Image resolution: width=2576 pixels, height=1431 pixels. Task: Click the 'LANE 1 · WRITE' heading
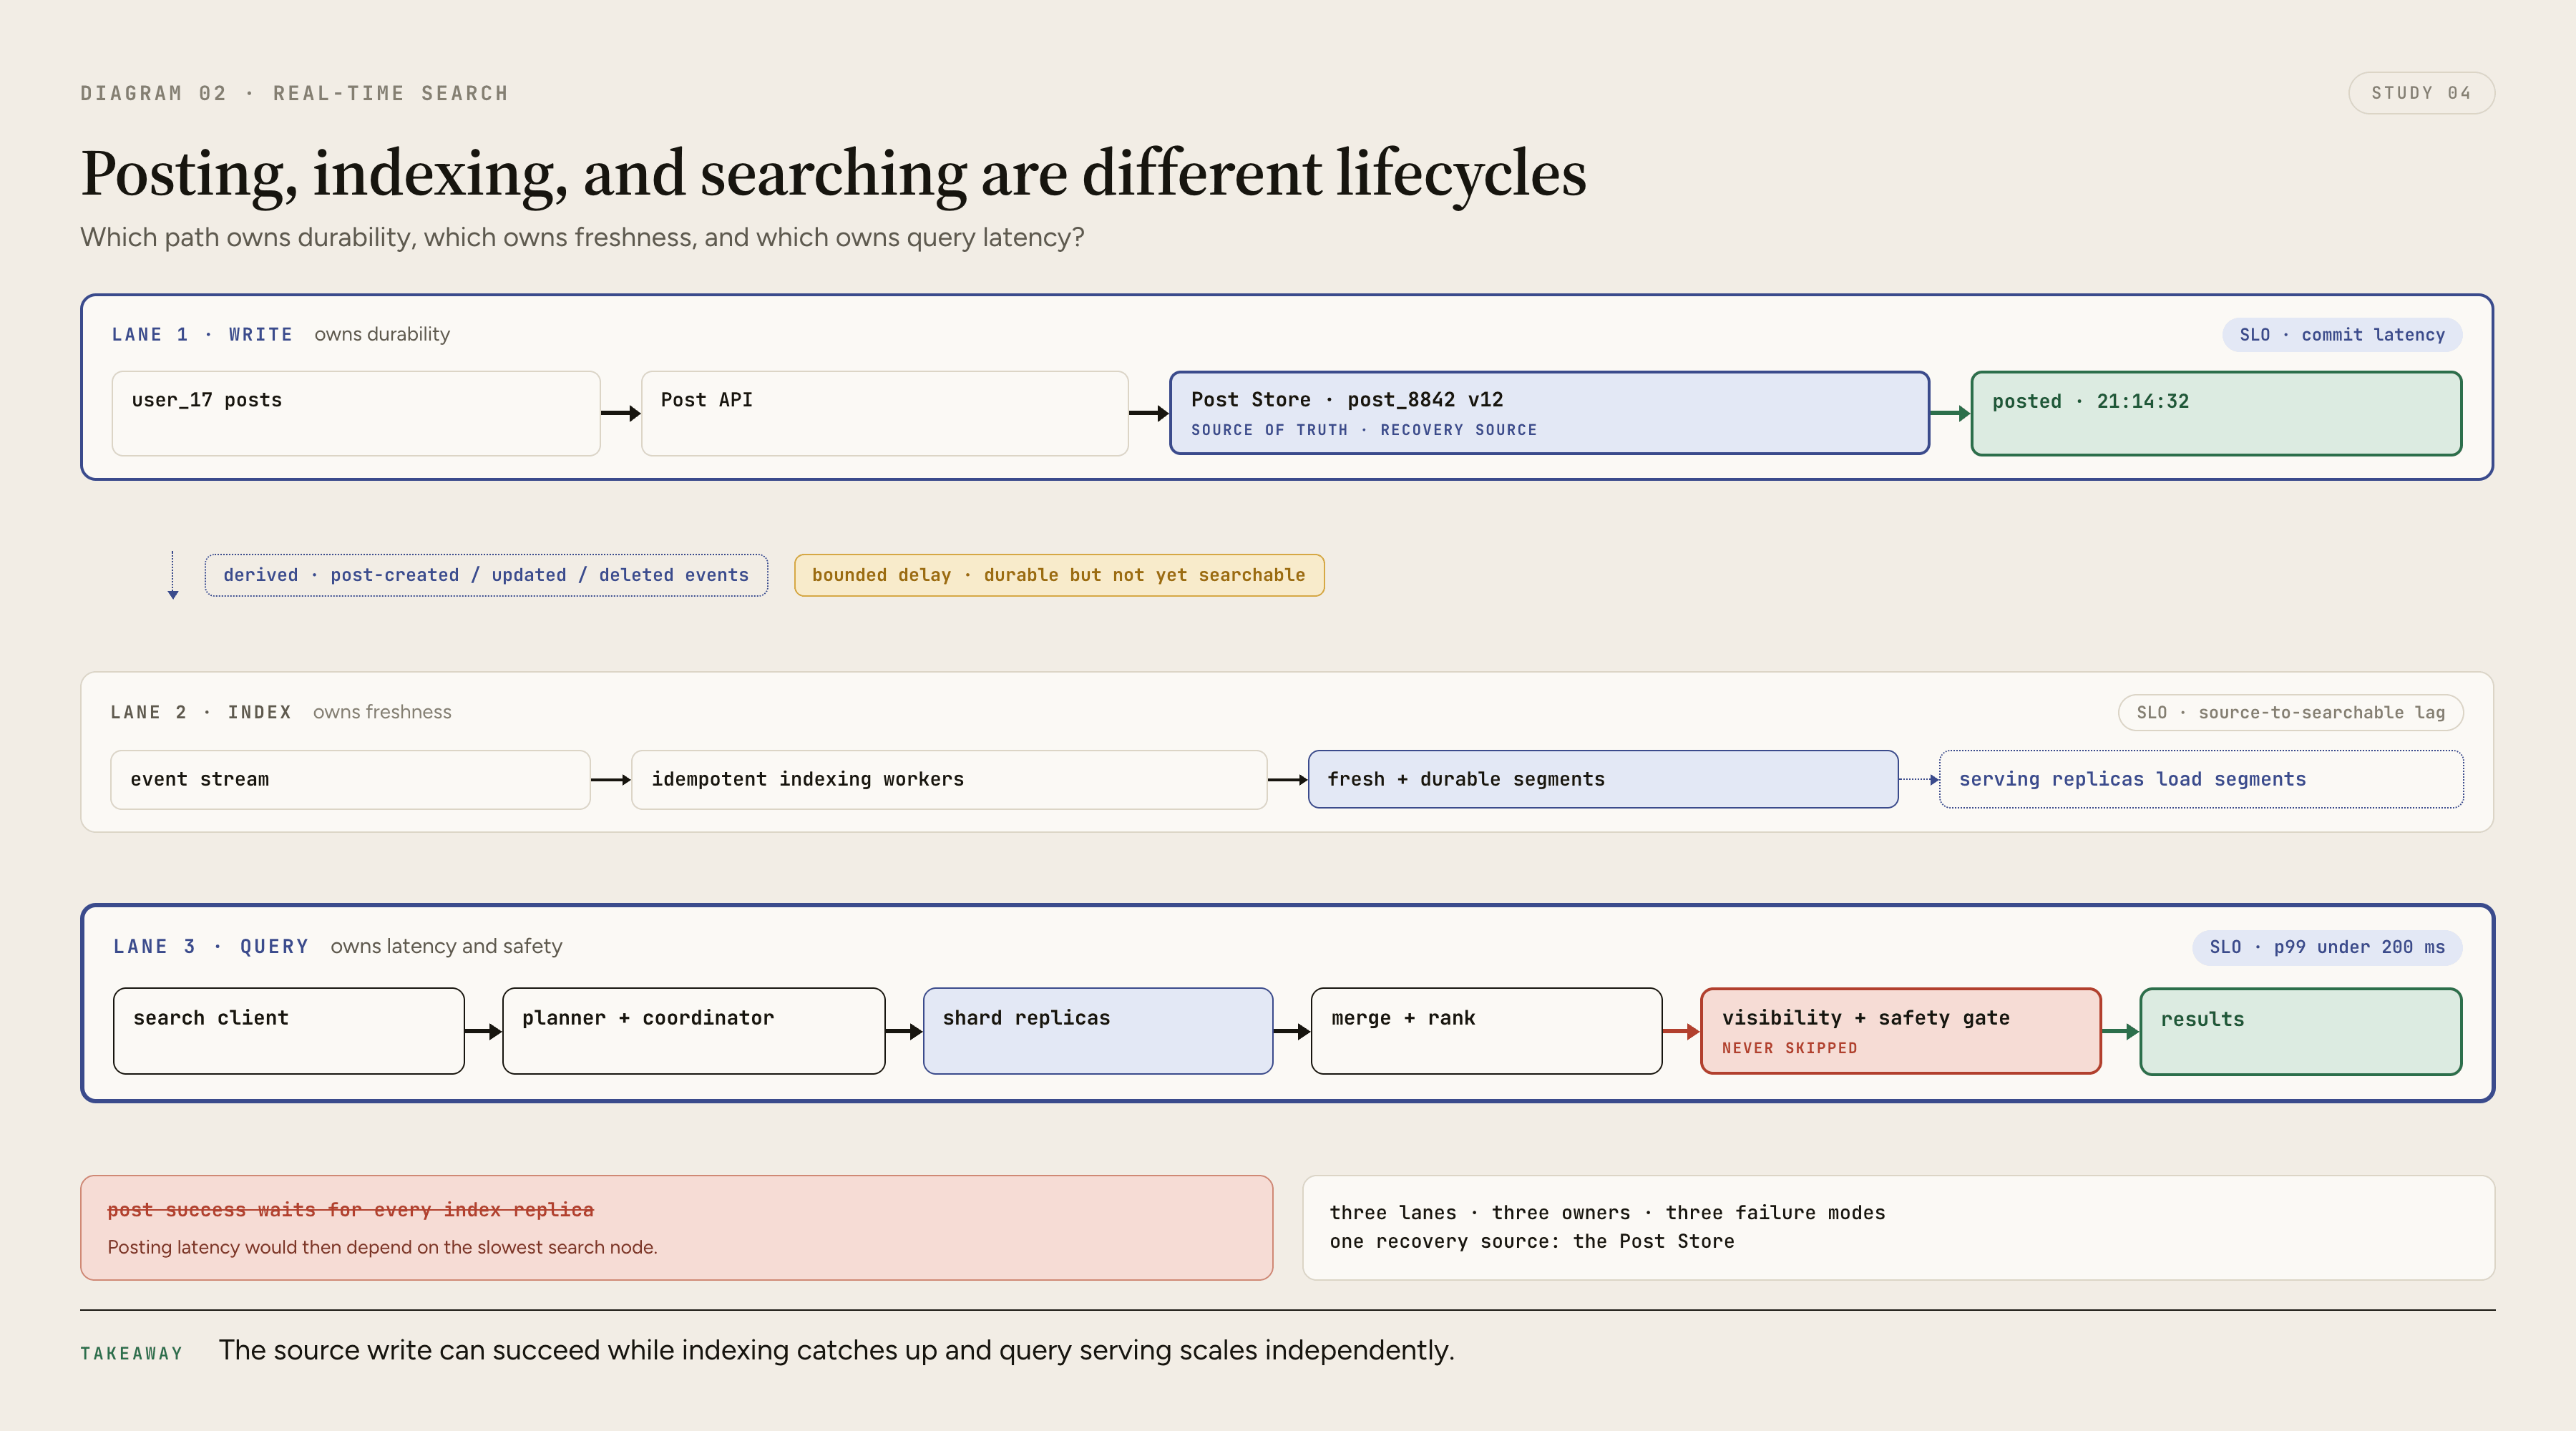(202, 335)
